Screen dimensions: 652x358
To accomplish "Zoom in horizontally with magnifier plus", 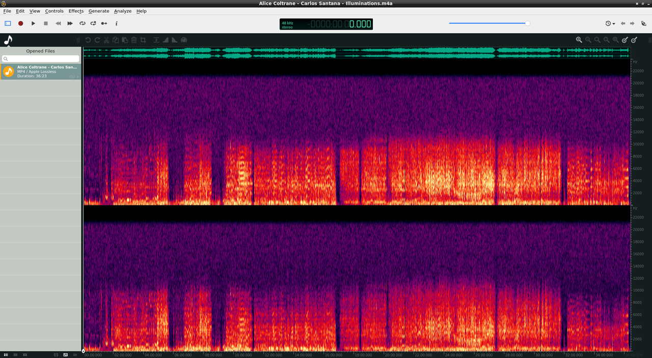I will click(x=579, y=40).
